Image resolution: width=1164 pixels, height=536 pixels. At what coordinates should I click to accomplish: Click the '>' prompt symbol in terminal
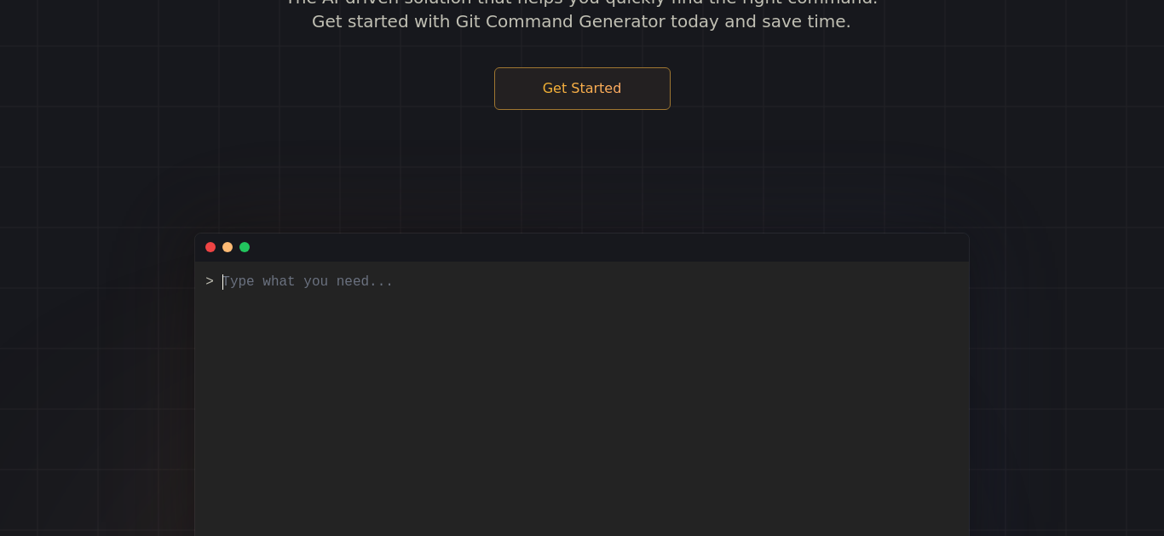pos(210,281)
